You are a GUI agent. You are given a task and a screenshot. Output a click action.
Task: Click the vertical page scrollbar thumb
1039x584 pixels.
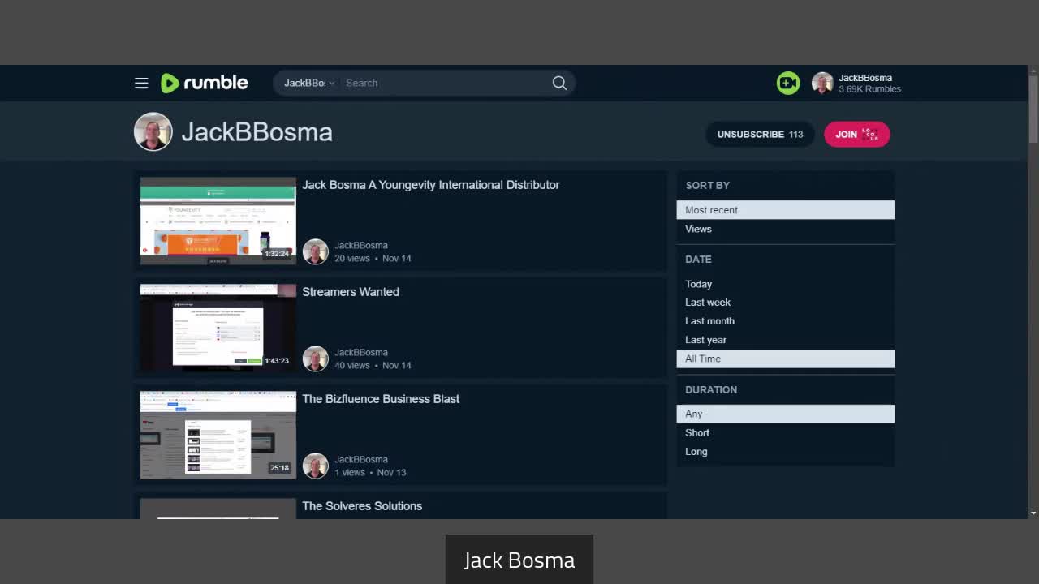pyautogui.click(x=1033, y=109)
